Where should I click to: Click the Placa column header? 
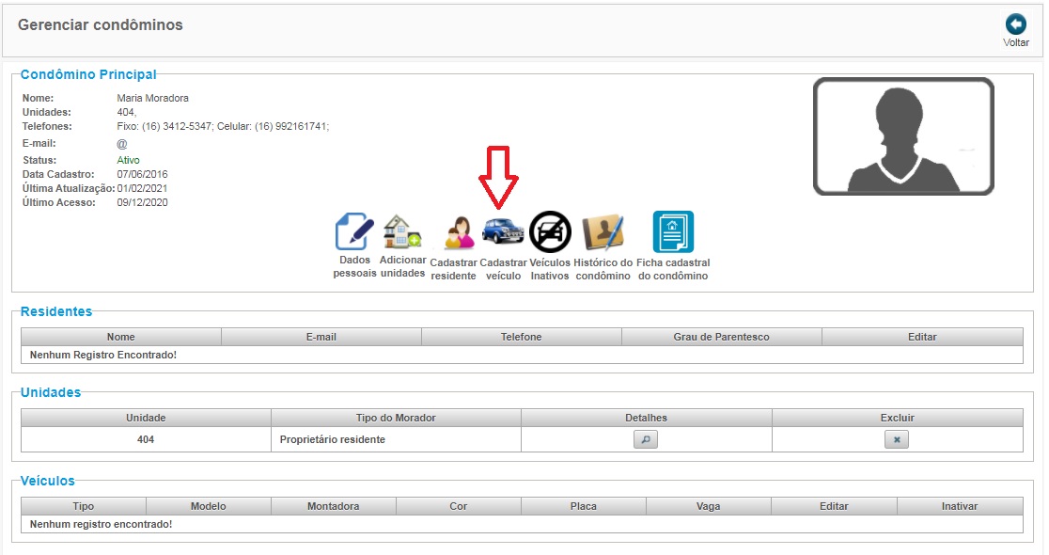pos(584,506)
